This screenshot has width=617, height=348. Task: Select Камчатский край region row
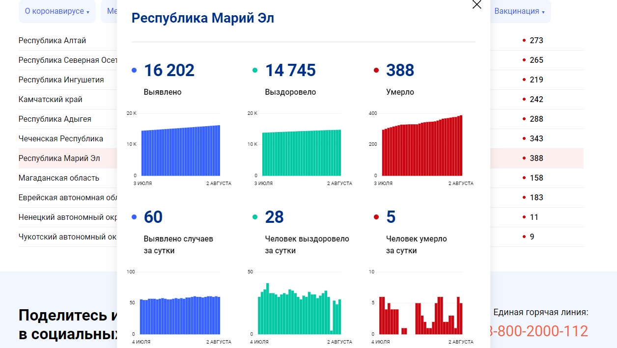point(50,99)
